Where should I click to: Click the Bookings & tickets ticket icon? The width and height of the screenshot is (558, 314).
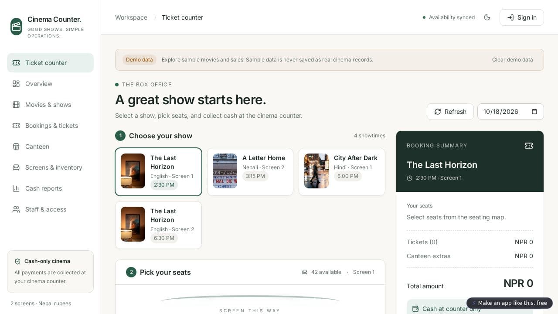coord(16,126)
